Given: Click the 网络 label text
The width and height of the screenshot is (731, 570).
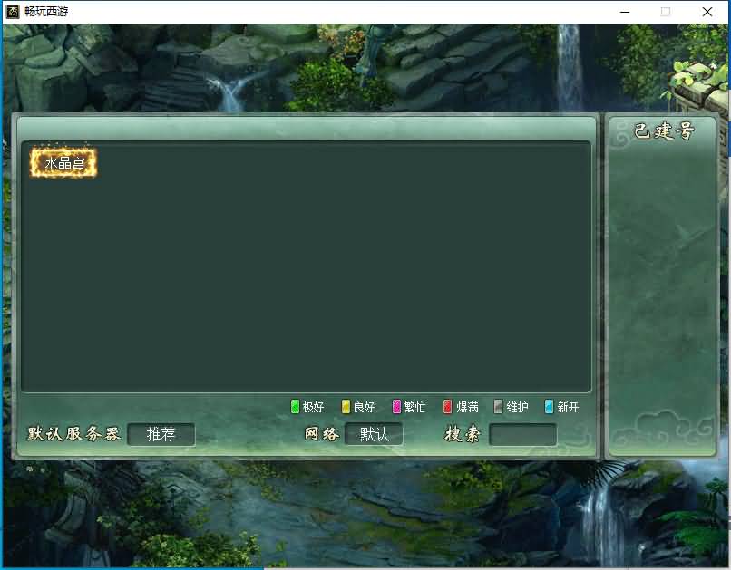Looking at the screenshot, I should [321, 434].
